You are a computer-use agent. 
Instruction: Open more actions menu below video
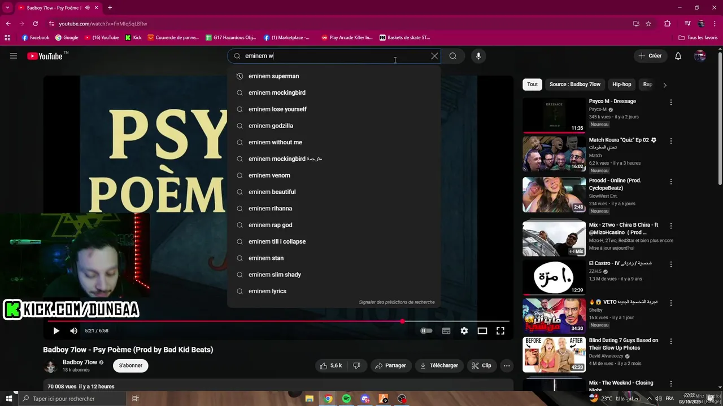[x=507, y=365]
